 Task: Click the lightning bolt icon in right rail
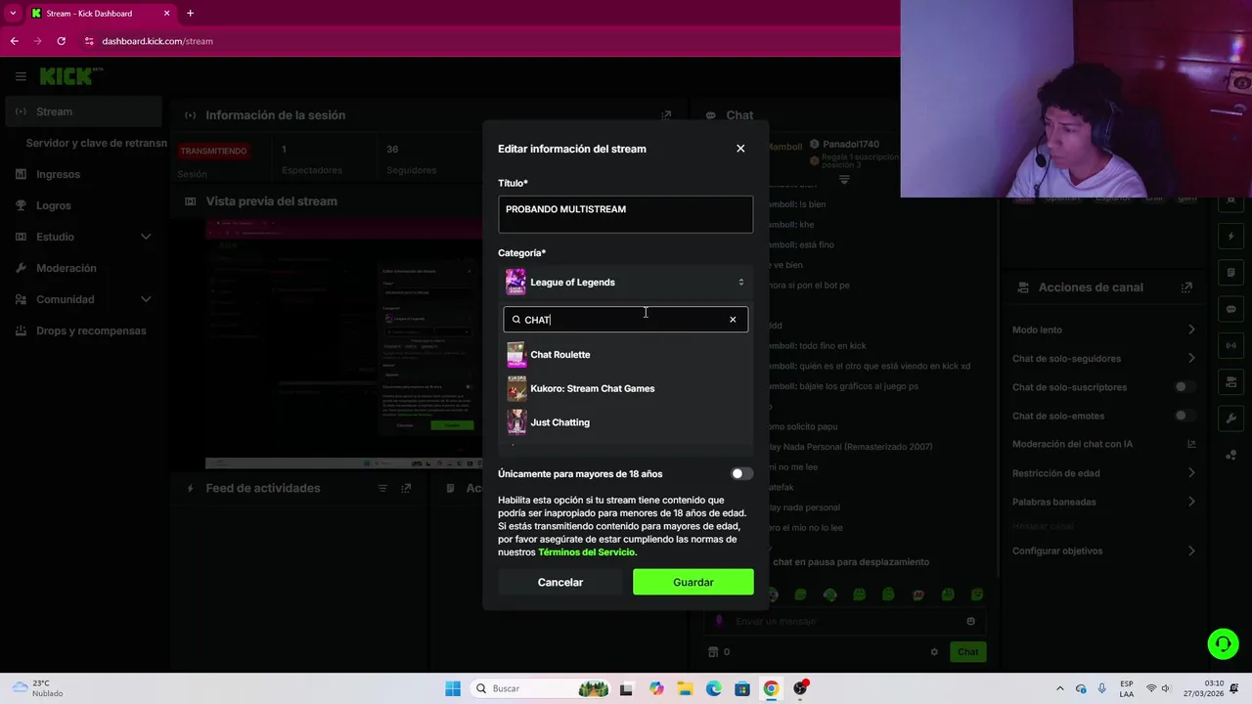(x=1231, y=237)
